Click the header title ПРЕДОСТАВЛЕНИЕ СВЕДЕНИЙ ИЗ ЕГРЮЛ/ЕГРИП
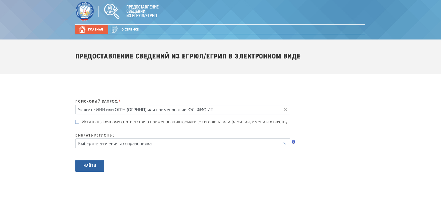Screen dimensions: 441x216 142,11
